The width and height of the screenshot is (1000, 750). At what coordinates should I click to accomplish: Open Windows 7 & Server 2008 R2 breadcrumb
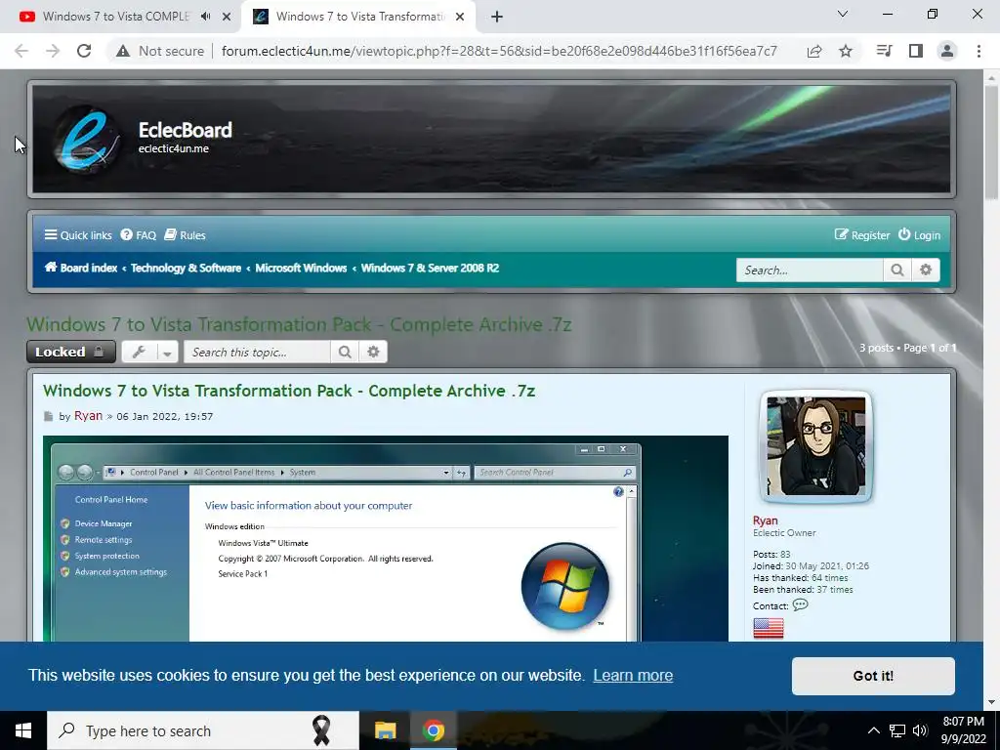pyautogui.click(x=430, y=268)
